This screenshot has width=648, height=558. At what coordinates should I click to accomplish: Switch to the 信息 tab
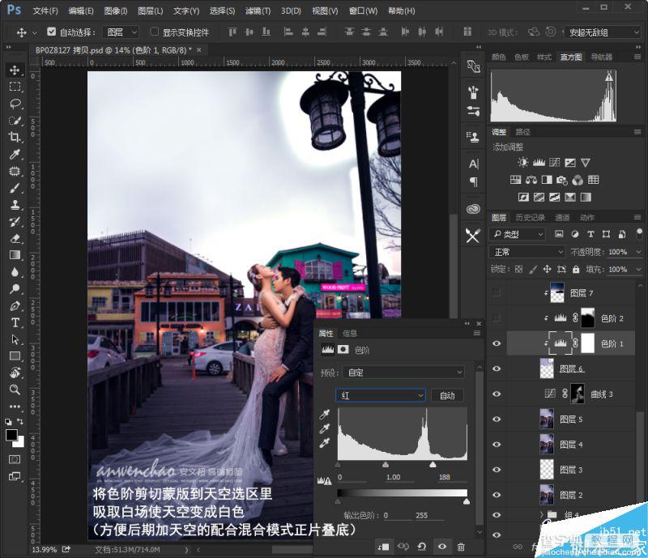[x=350, y=333]
